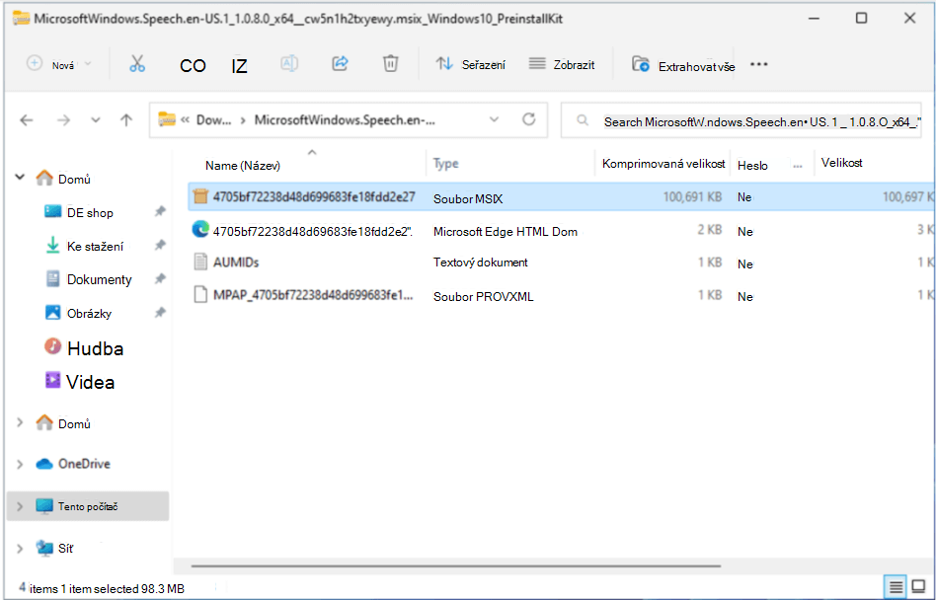Click the Delete trash can icon

(x=390, y=63)
